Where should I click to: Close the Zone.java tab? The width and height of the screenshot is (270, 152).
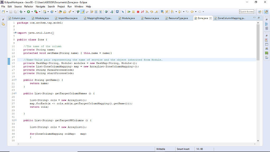coord(210,18)
